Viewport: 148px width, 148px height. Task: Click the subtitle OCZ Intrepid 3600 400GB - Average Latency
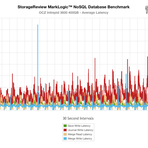[x=74, y=13]
